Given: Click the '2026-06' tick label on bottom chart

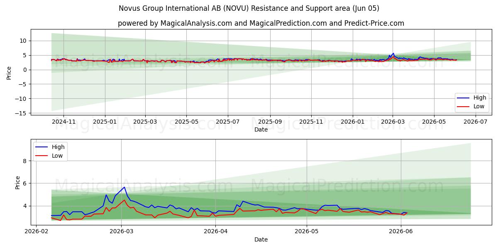Looking at the screenshot, I should click(401, 232).
